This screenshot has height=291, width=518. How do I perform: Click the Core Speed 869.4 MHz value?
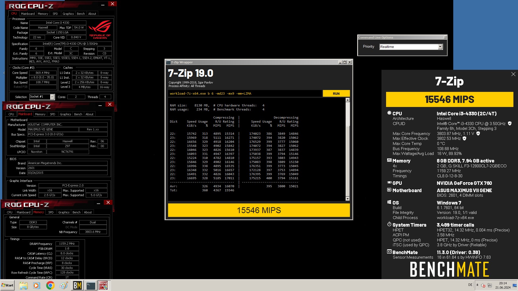(43, 73)
